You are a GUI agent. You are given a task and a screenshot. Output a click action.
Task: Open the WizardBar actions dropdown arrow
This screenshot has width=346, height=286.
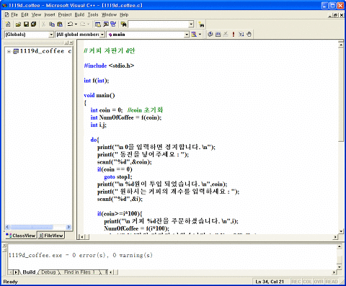(200, 35)
